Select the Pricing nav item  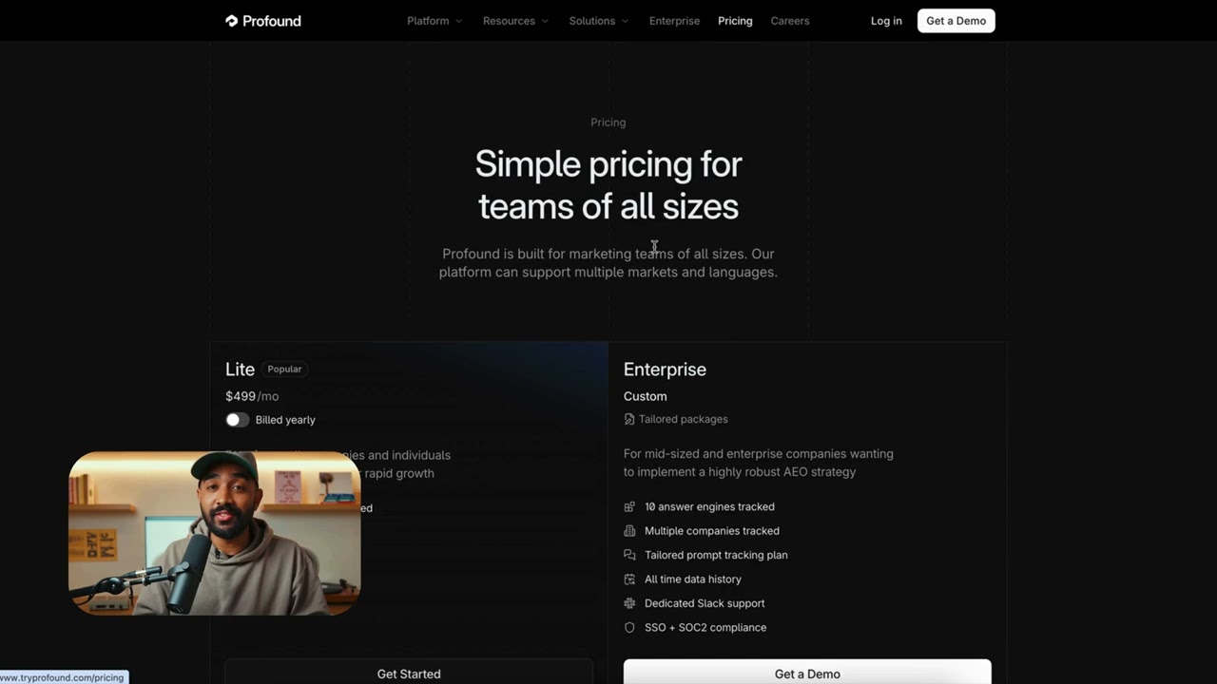coord(735,21)
